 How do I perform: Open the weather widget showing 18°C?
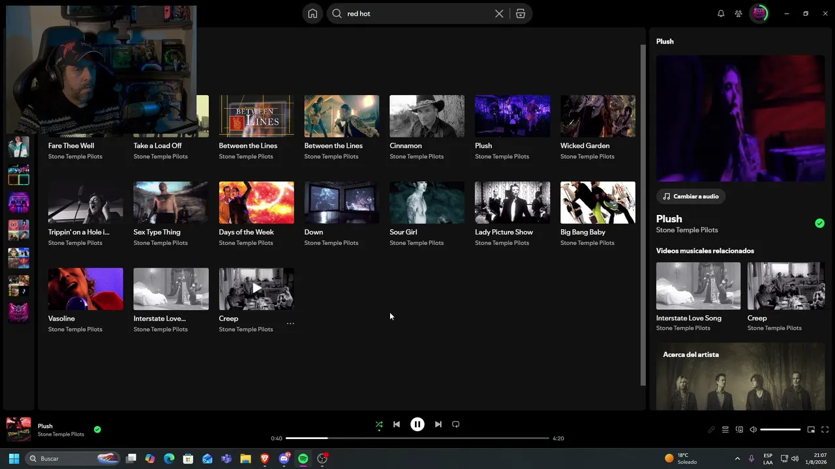(x=680, y=459)
